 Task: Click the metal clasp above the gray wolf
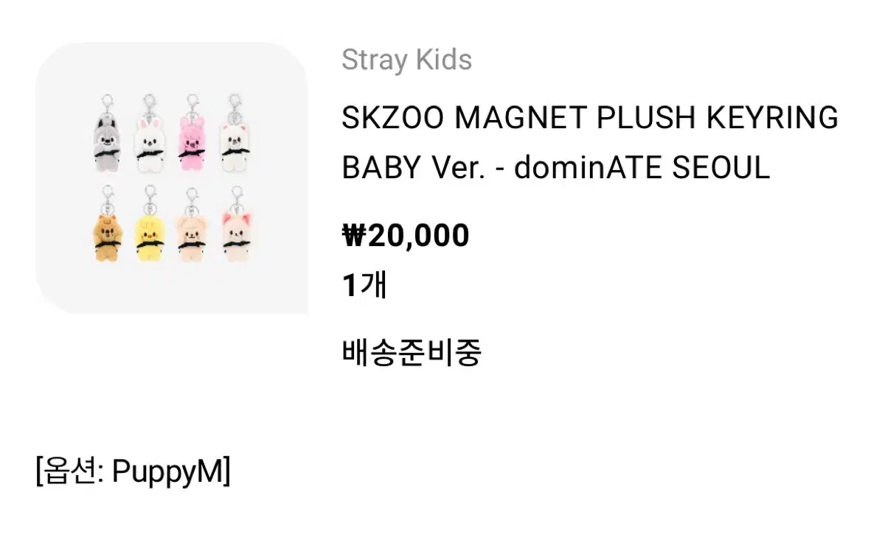tap(107, 104)
